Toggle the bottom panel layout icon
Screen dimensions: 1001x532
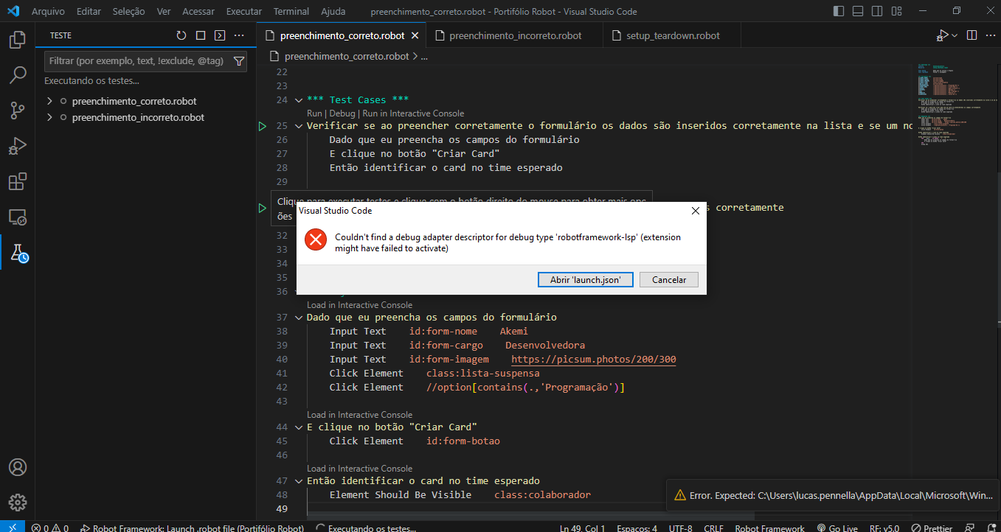[x=858, y=11]
